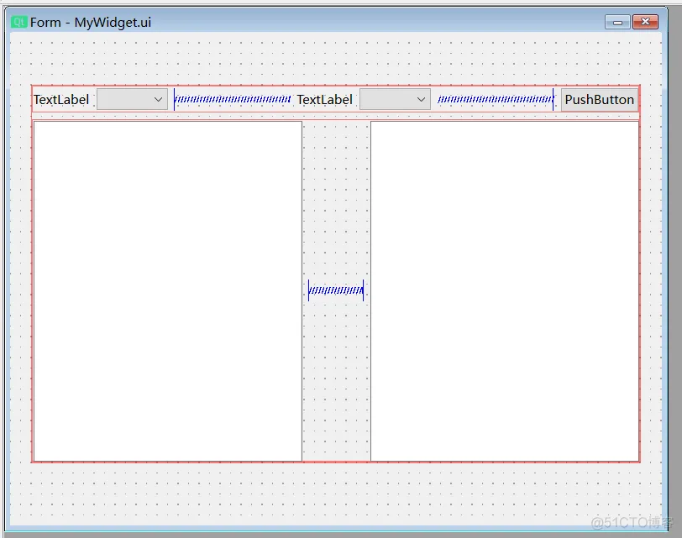Click the PushButton widget
The height and width of the screenshot is (538, 682).
pos(599,100)
